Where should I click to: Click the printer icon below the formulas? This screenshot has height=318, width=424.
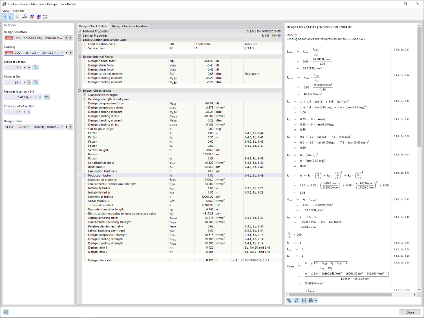point(311,300)
